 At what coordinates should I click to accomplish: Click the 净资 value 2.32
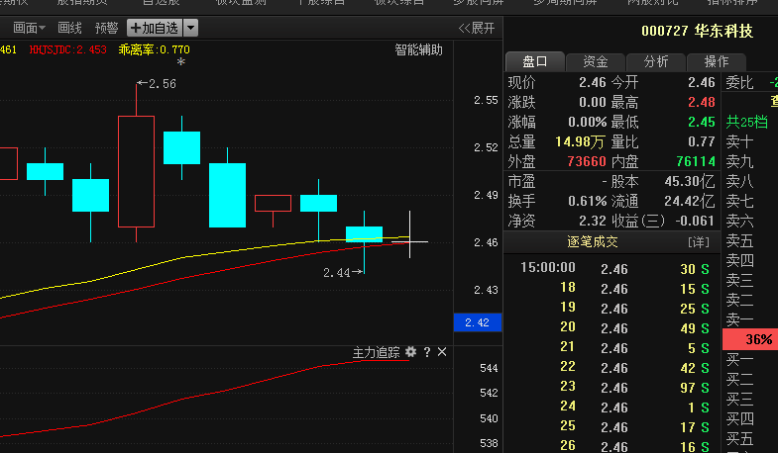[x=593, y=222]
